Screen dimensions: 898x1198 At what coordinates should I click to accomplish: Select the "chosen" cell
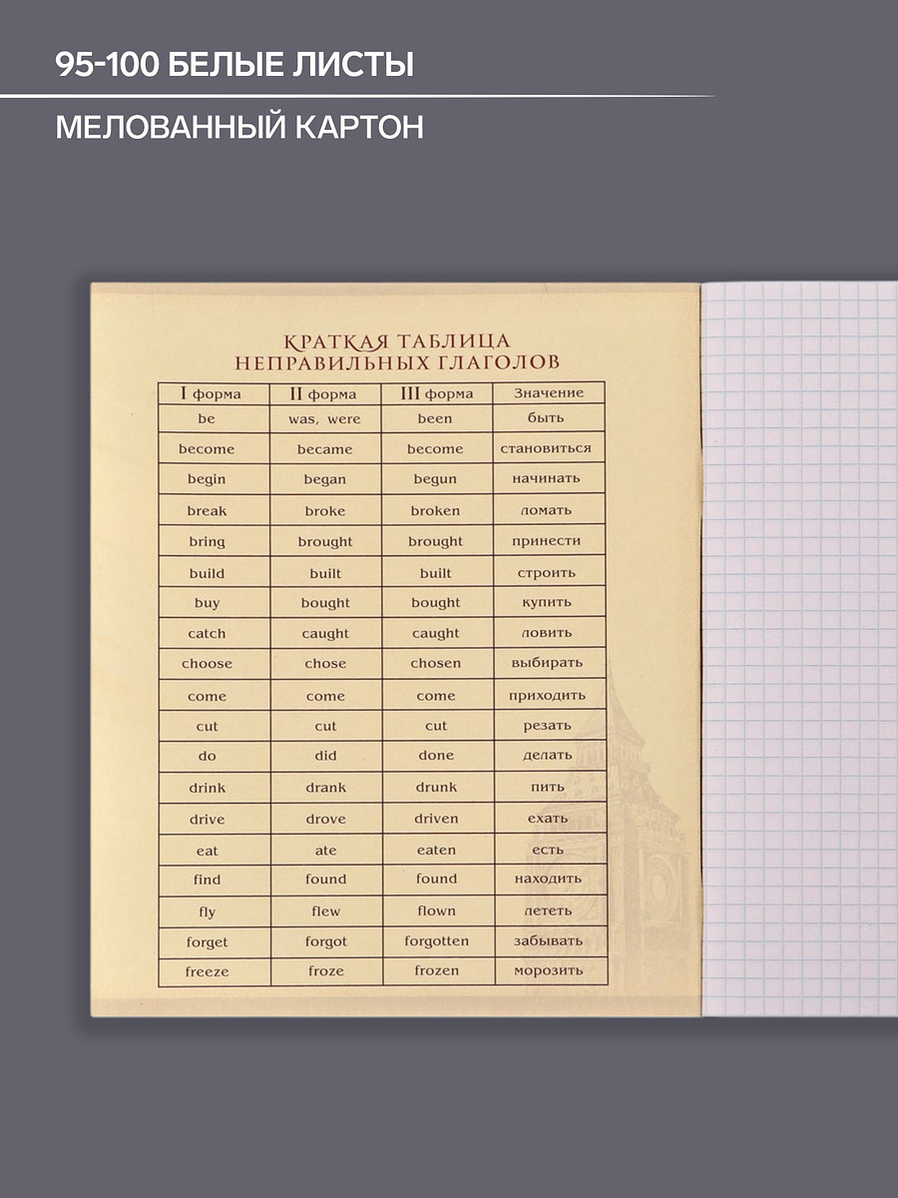click(436, 663)
